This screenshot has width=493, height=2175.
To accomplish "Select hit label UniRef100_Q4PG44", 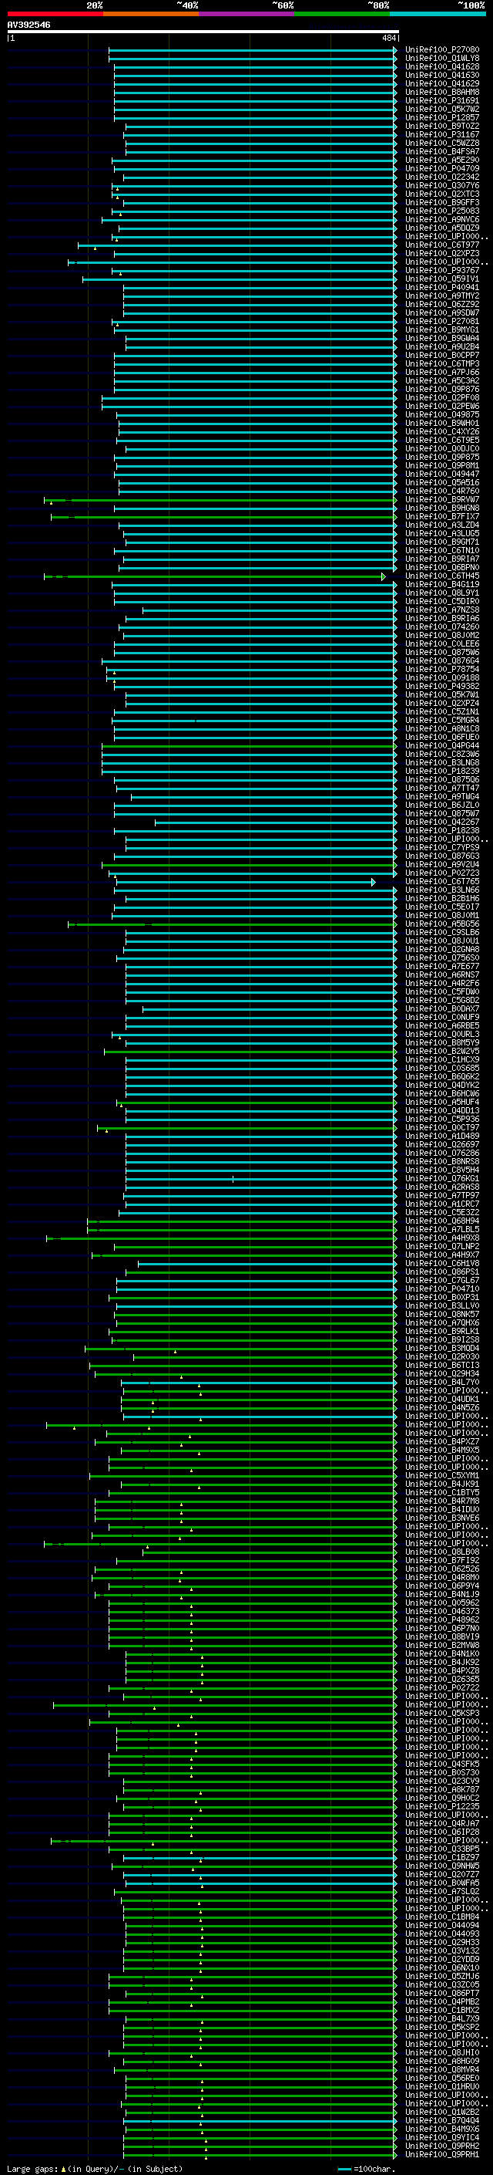I will 441,745.
